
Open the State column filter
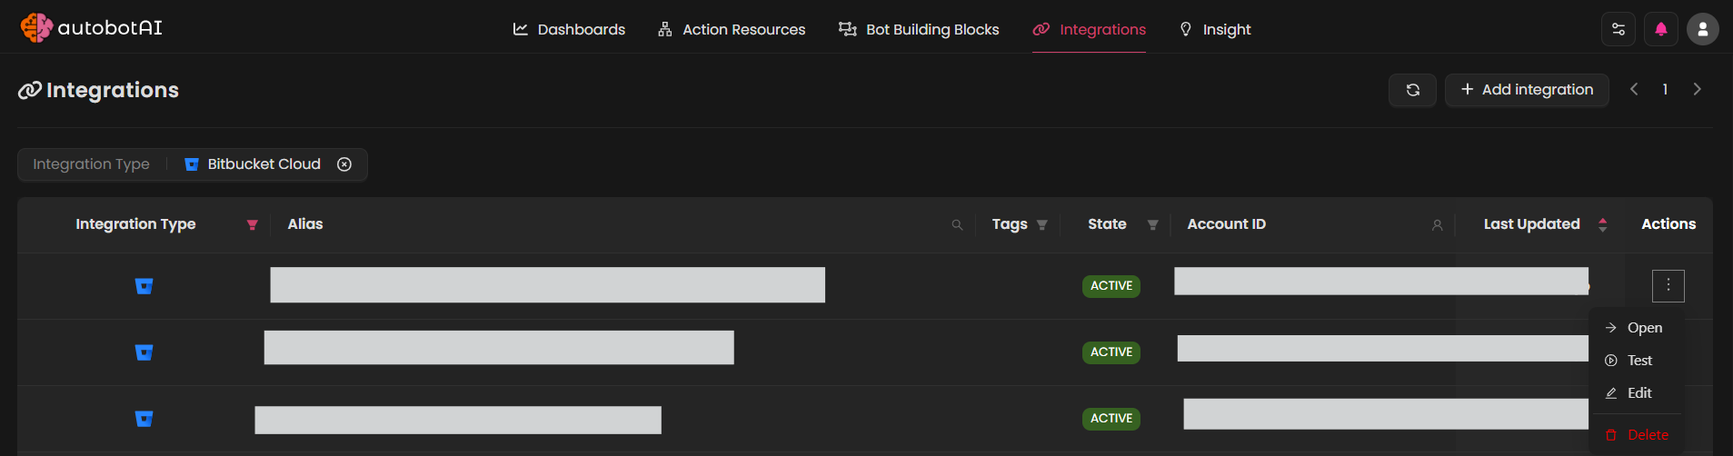click(1152, 225)
